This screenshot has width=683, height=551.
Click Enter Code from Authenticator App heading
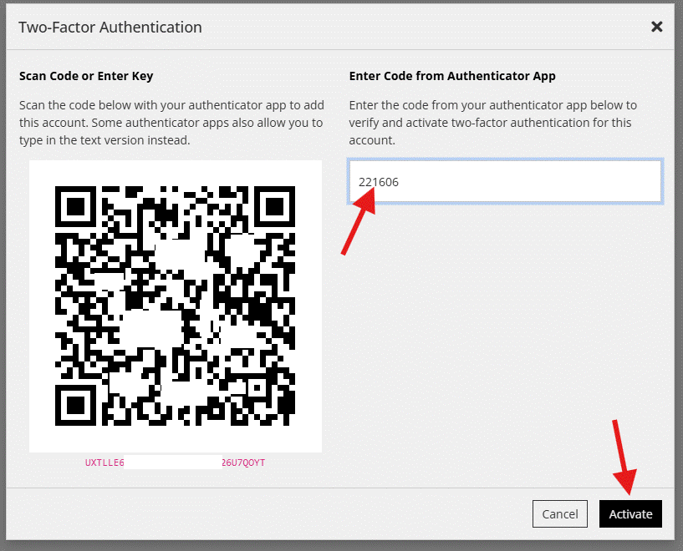point(452,76)
